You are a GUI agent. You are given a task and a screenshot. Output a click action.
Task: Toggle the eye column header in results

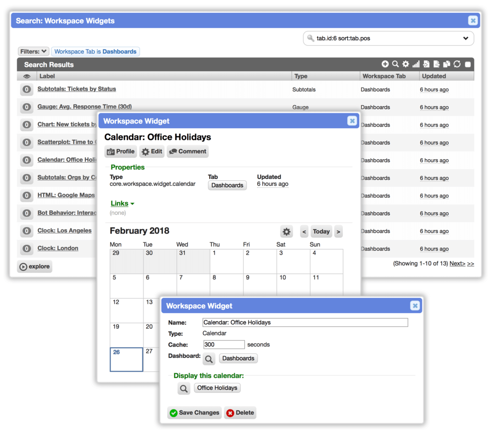[x=27, y=76]
